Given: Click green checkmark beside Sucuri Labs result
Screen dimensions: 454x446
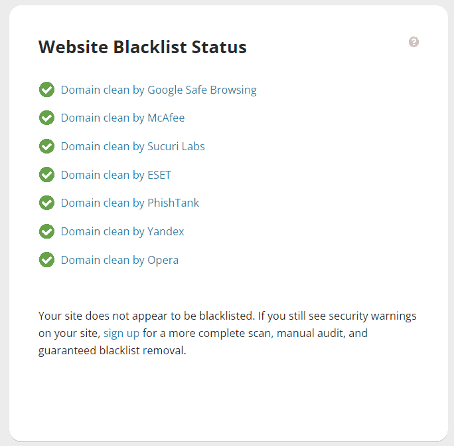Looking at the screenshot, I should coord(46,146).
